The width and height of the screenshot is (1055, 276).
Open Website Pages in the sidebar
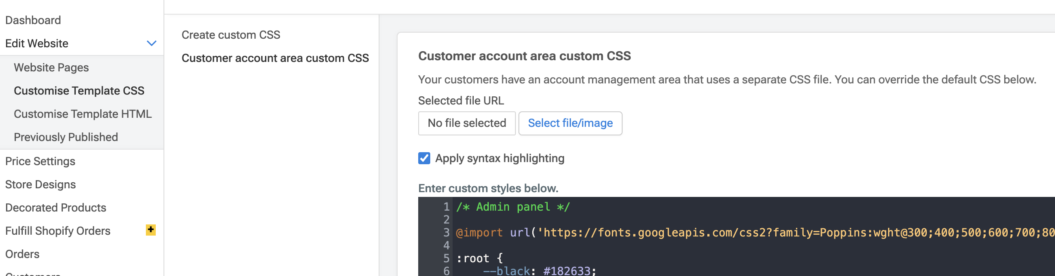51,67
